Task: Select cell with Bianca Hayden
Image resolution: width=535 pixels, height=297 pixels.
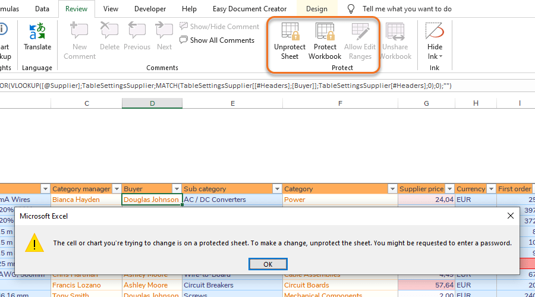Action: [x=86, y=200]
